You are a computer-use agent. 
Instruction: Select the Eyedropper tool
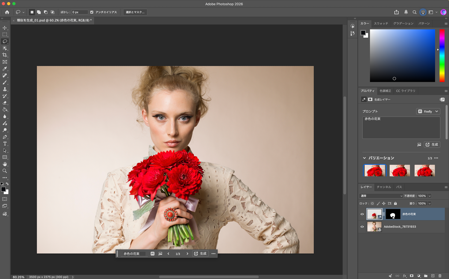5,69
